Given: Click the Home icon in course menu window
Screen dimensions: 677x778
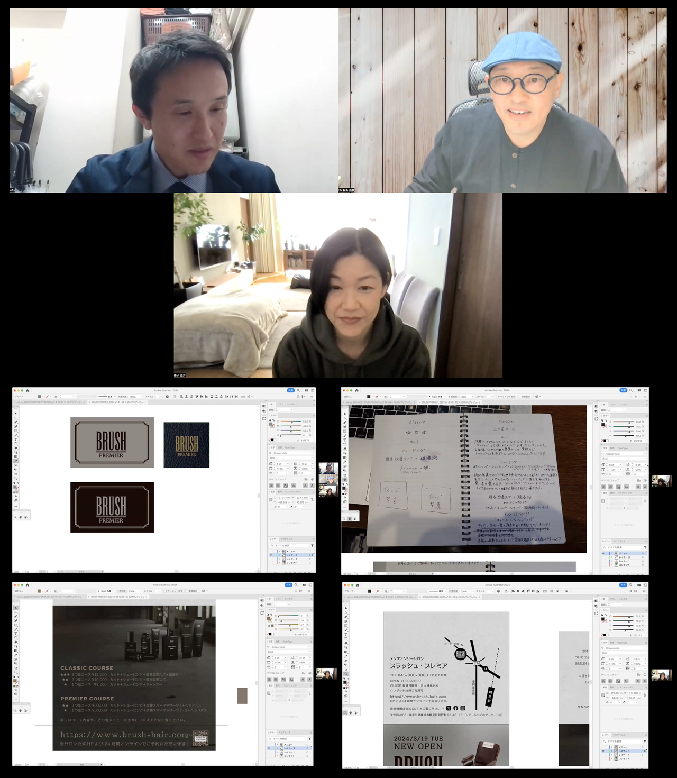Looking at the screenshot, I should click(x=28, y=585).
